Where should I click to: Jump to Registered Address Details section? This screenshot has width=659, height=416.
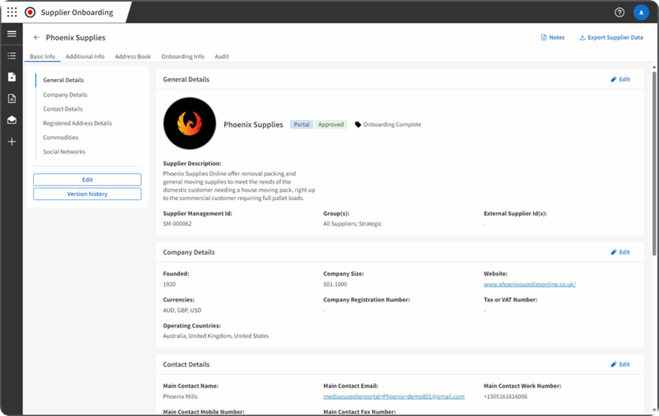coord(77,123)
